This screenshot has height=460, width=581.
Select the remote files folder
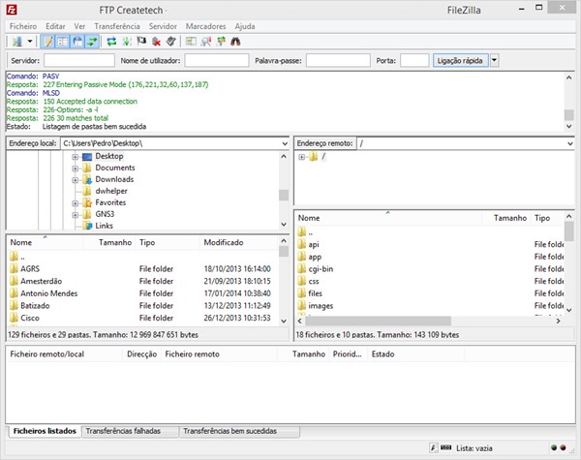(315, 293)
